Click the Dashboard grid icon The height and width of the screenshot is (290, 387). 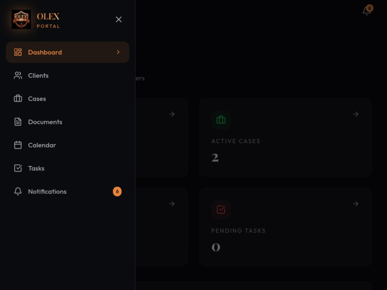click(x=18, y=52)
